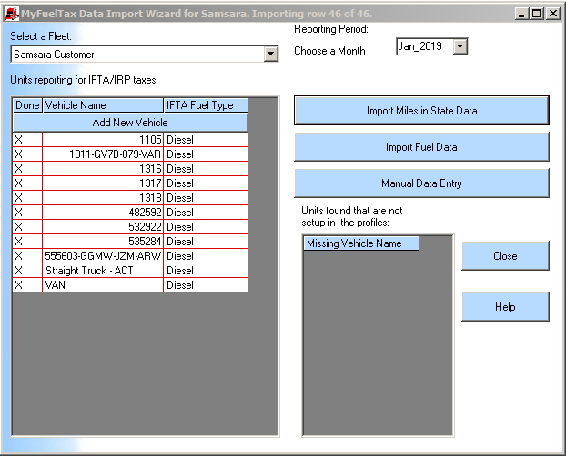Click Import Miles in State Data button
566x456 pixels.
(x=421, y=111)
